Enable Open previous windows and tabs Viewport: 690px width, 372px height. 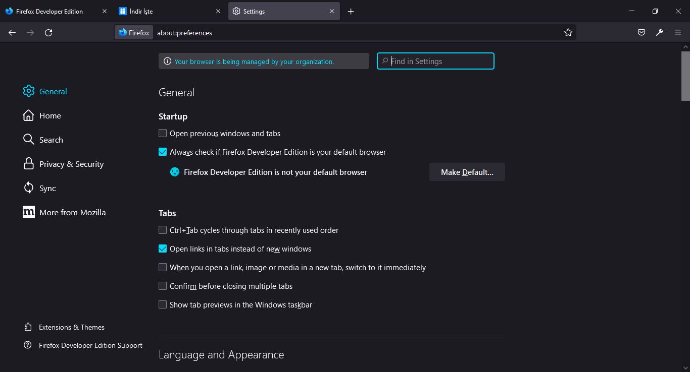(x=163, y=133)
